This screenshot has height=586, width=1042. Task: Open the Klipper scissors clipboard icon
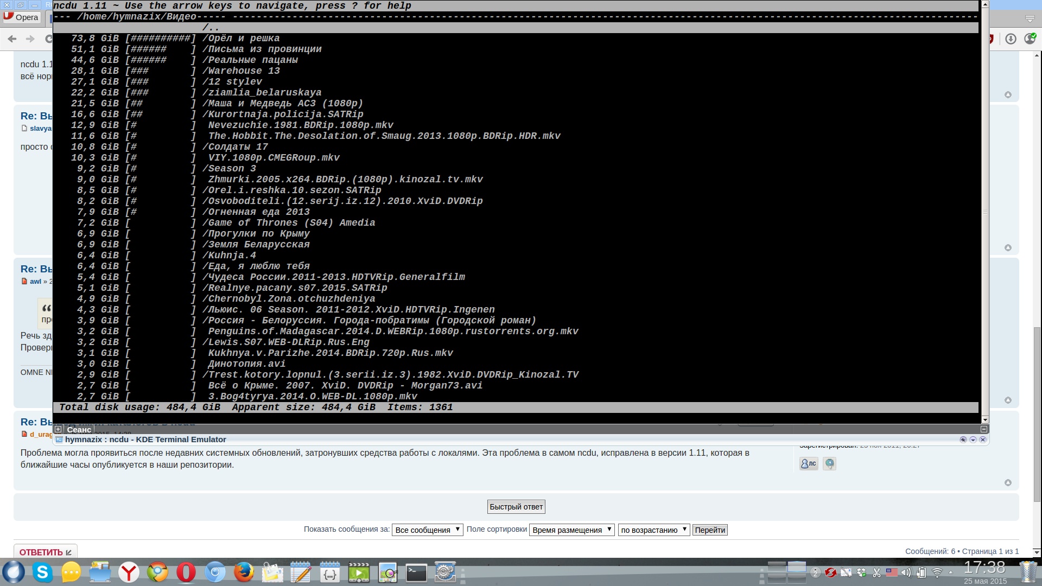click(x=876, y=572)
